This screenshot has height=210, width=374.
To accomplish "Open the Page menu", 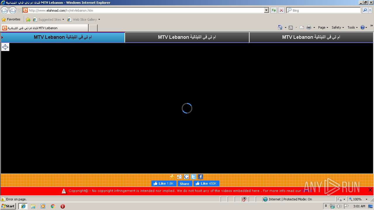I will tap(323, 27).
